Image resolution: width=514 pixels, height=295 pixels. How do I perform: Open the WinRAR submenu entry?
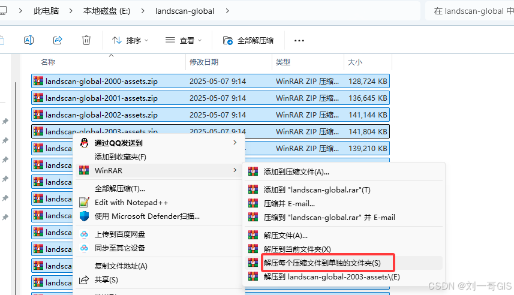click(x=159, y=170)
